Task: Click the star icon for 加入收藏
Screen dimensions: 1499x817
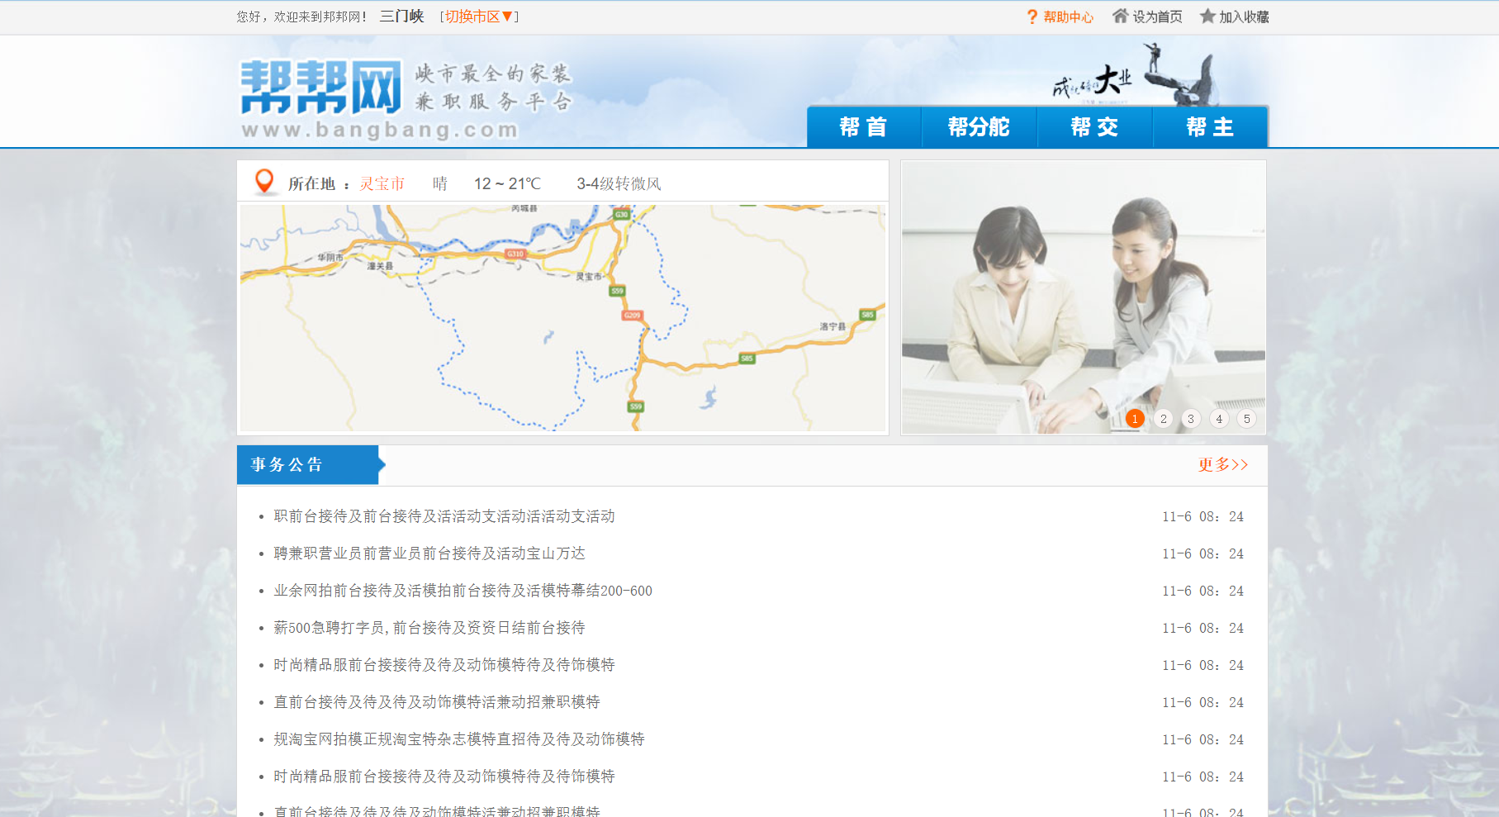Action: 1207,16
